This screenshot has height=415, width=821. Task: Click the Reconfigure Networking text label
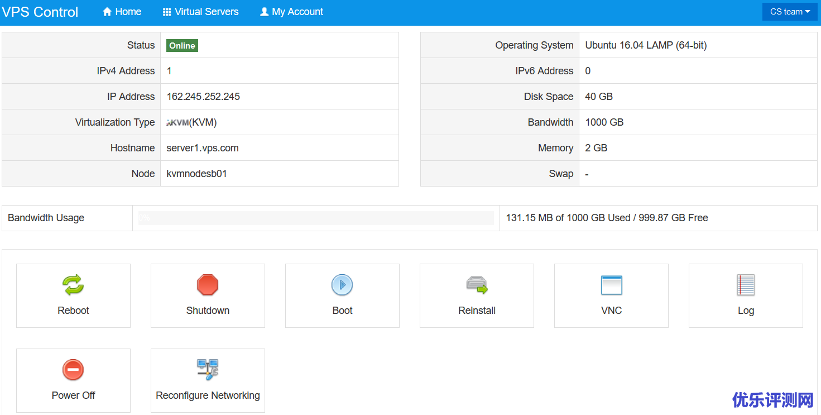pyautogui.click(x=208, y=395)
